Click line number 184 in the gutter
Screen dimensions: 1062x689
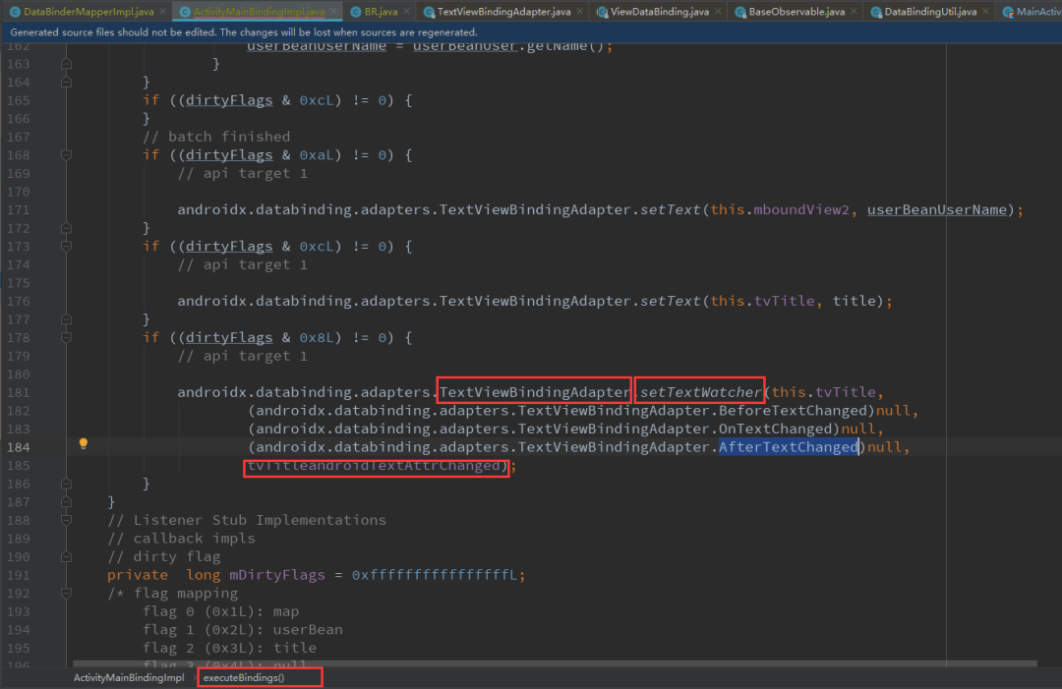click(19, 446)
